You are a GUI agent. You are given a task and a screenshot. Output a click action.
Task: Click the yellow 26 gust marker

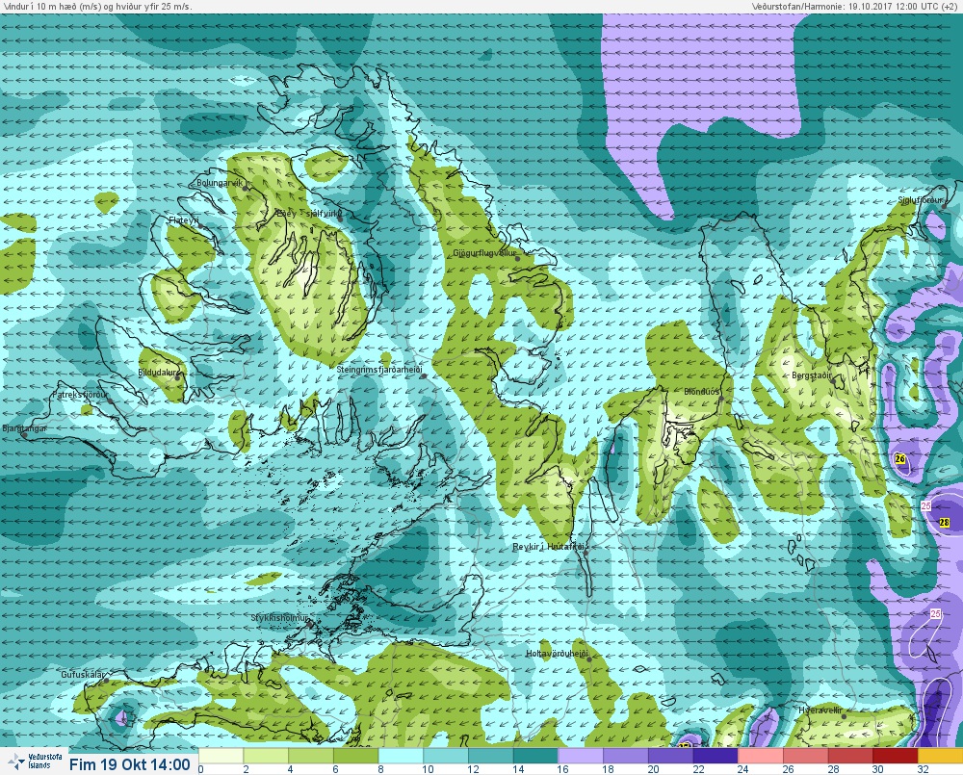900,459
